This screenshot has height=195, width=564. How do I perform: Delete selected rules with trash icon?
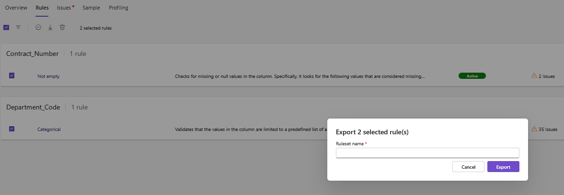click(x=62, y=28)
